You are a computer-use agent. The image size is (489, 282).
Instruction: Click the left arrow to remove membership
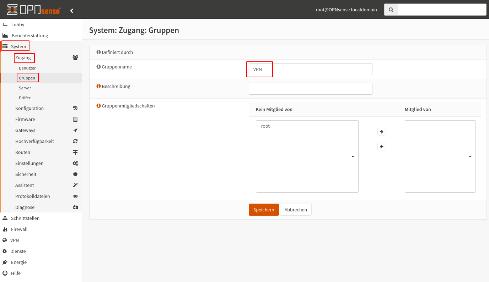pos(381,146)
